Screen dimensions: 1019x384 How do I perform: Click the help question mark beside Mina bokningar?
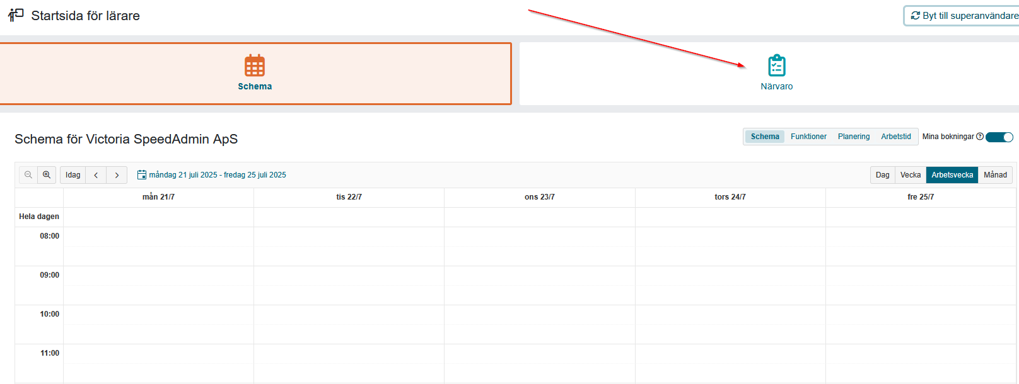980,137
